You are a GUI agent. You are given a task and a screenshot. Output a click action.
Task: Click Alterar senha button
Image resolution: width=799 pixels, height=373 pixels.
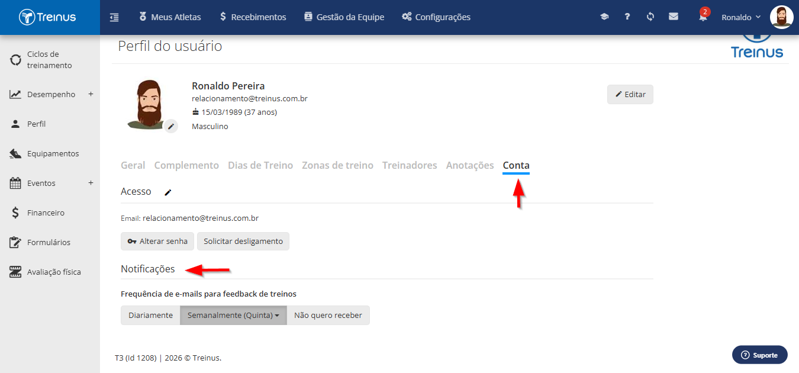pos(157,241)
